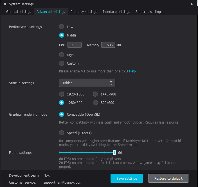Click the frame rate slider handle
198x187 pixels.
(114, 152)
